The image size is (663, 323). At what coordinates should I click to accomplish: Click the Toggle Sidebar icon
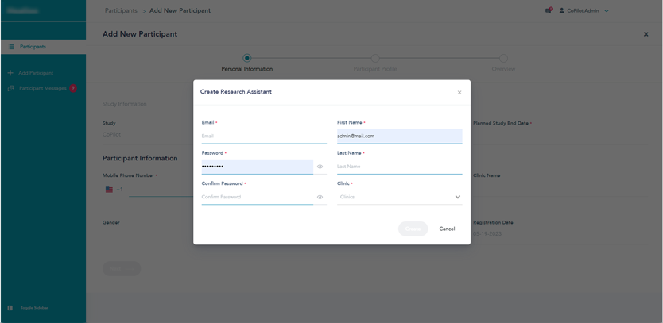pyautogui.click(x=10, y=308)
